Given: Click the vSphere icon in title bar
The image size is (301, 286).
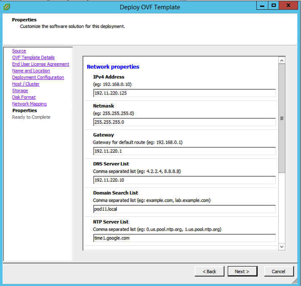Looking at the screenshot, I should coord(7,6).
